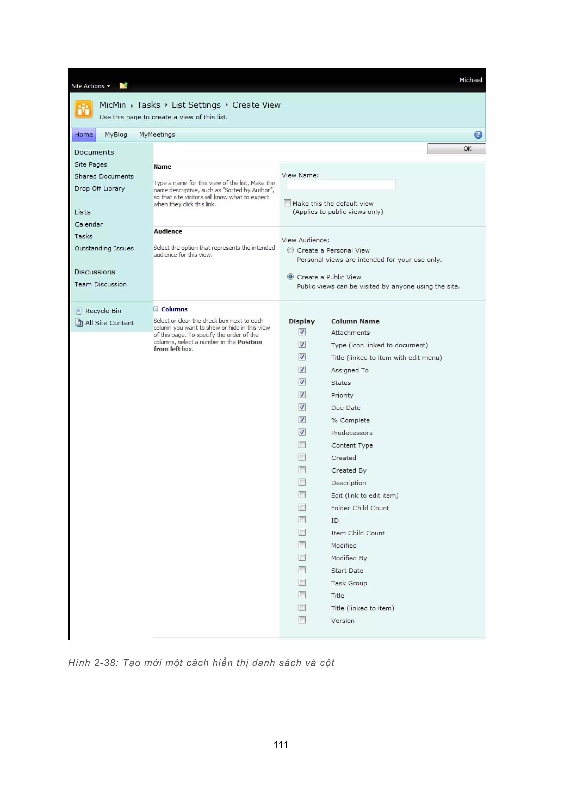This screenshot has width=562, height=795.
Task: Click the navigate up folder icon
Action: point(123,85)
